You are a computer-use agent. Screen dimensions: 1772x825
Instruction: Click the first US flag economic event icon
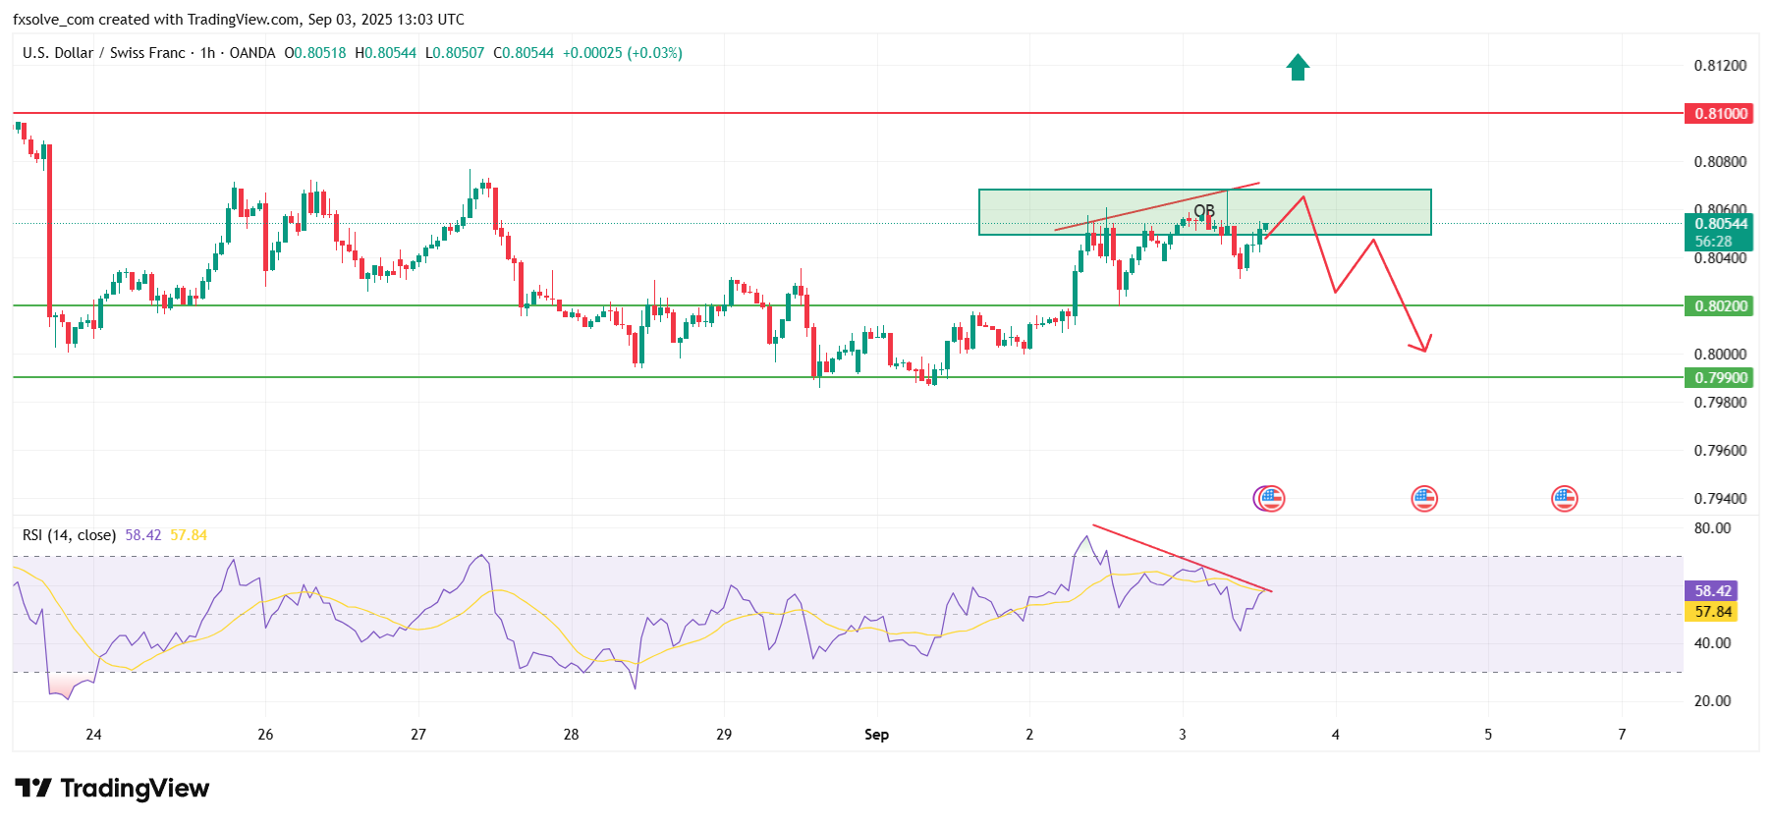[1270, 499]
